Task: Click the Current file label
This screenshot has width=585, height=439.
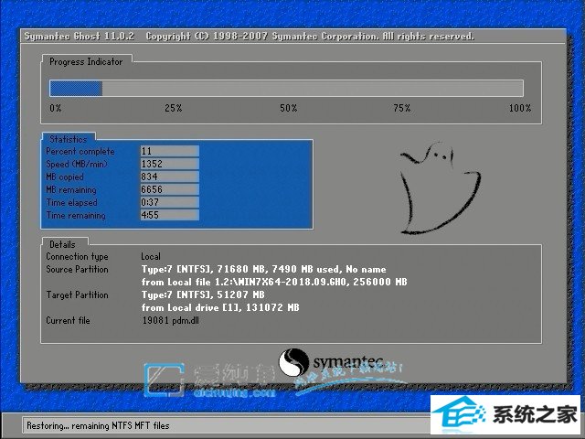Action: point(68,320)
